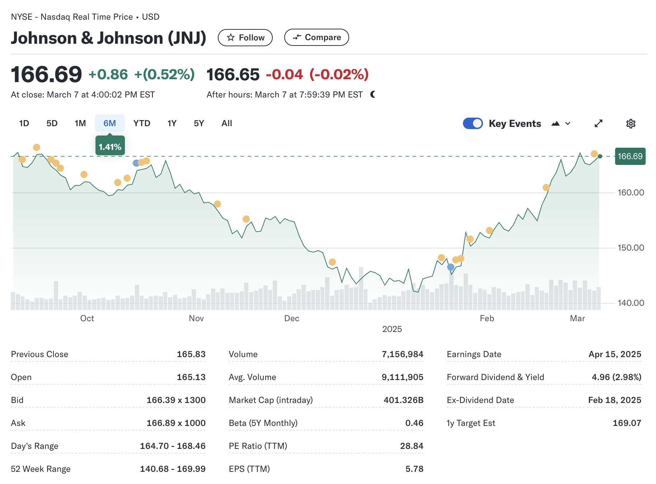Click the Johnson & Johnson (JNJ) title

[109, 38]
